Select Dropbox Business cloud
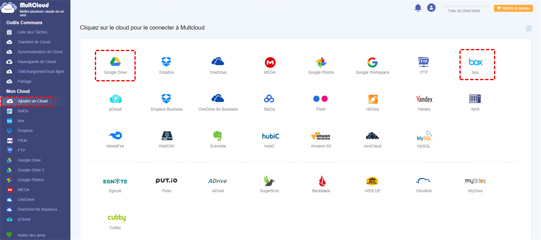541x240 pixels. (166, 102)
